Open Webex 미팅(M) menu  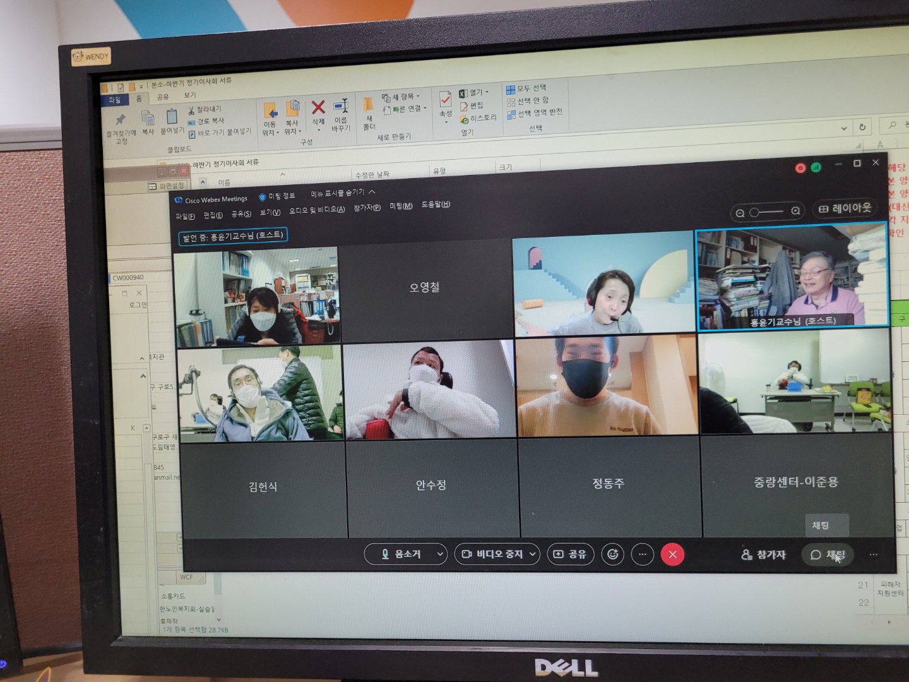coord(401,206)
